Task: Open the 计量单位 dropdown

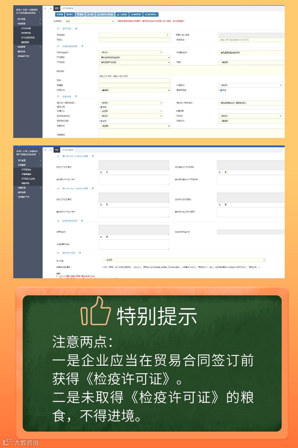Action: pyautogui.click(x=250, y=85)
